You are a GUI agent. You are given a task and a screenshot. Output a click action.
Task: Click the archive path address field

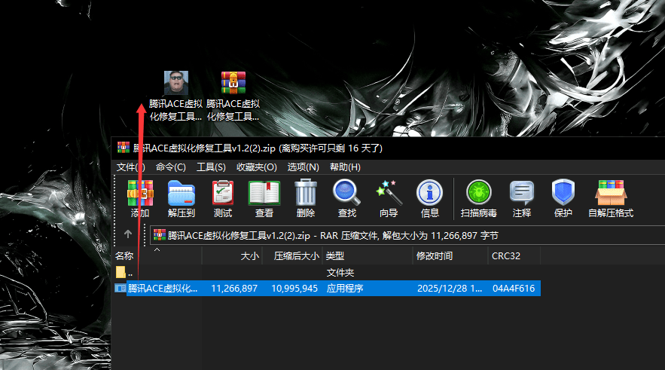click(407, 236)
